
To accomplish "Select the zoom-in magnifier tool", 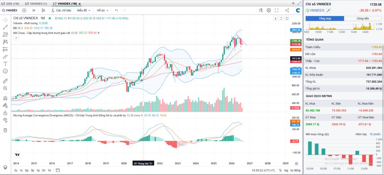I will coord(5,88).
